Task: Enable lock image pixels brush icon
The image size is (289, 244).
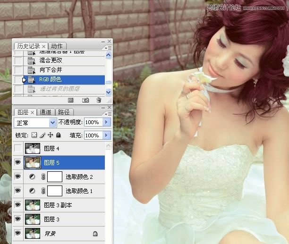Action: [42, 135]
